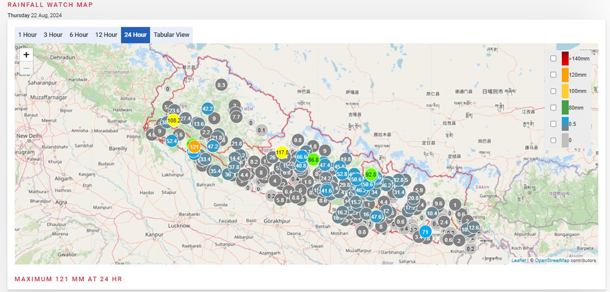The width and height of the screenshot is (610, 292).
Task: Follow the OpenStreetMap contributors link
Action: [551, 260]
